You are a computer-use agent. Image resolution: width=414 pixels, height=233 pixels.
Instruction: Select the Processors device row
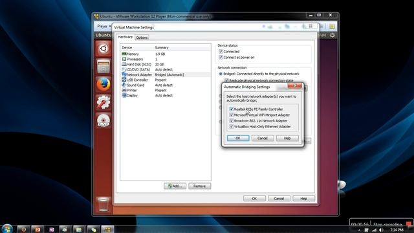166,59
